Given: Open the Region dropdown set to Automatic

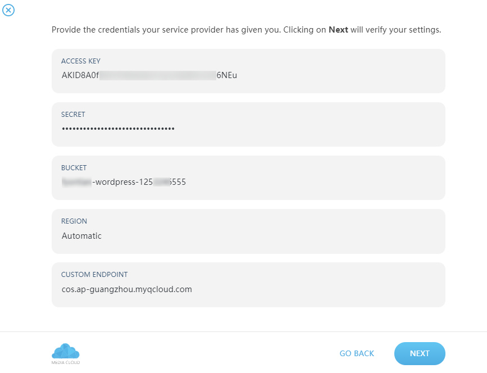Looking at the screenshot, I should coord(248,231).
